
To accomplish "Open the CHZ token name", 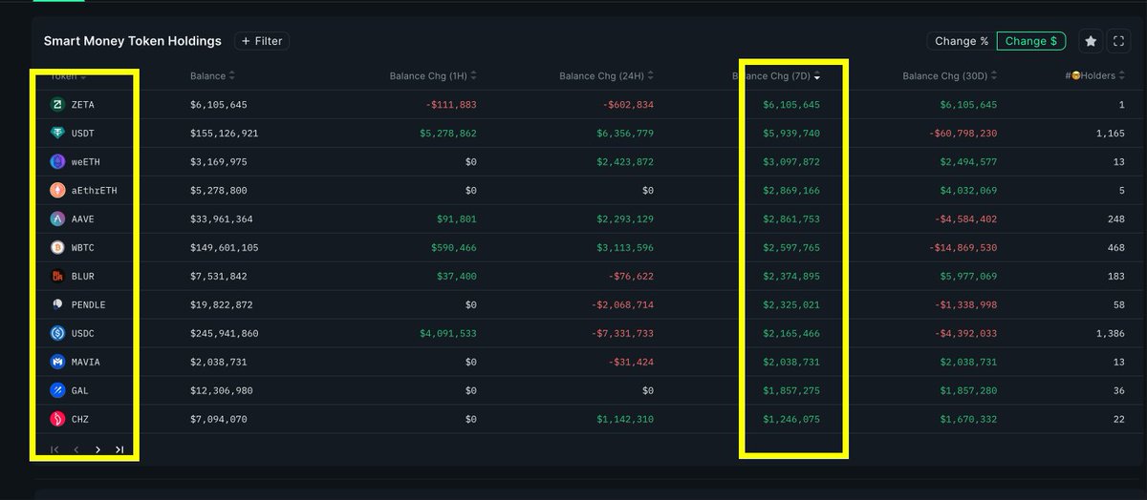I will (x=80, y=420).
